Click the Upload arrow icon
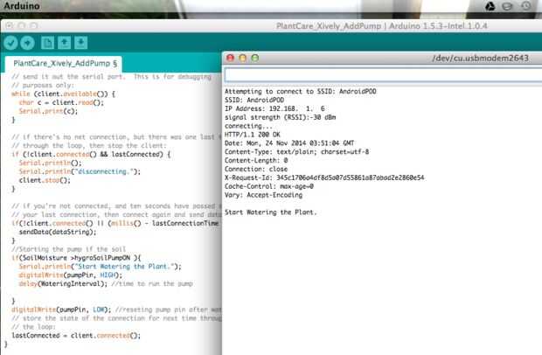This screenshot has height=355, width=542. click(27, 43)
